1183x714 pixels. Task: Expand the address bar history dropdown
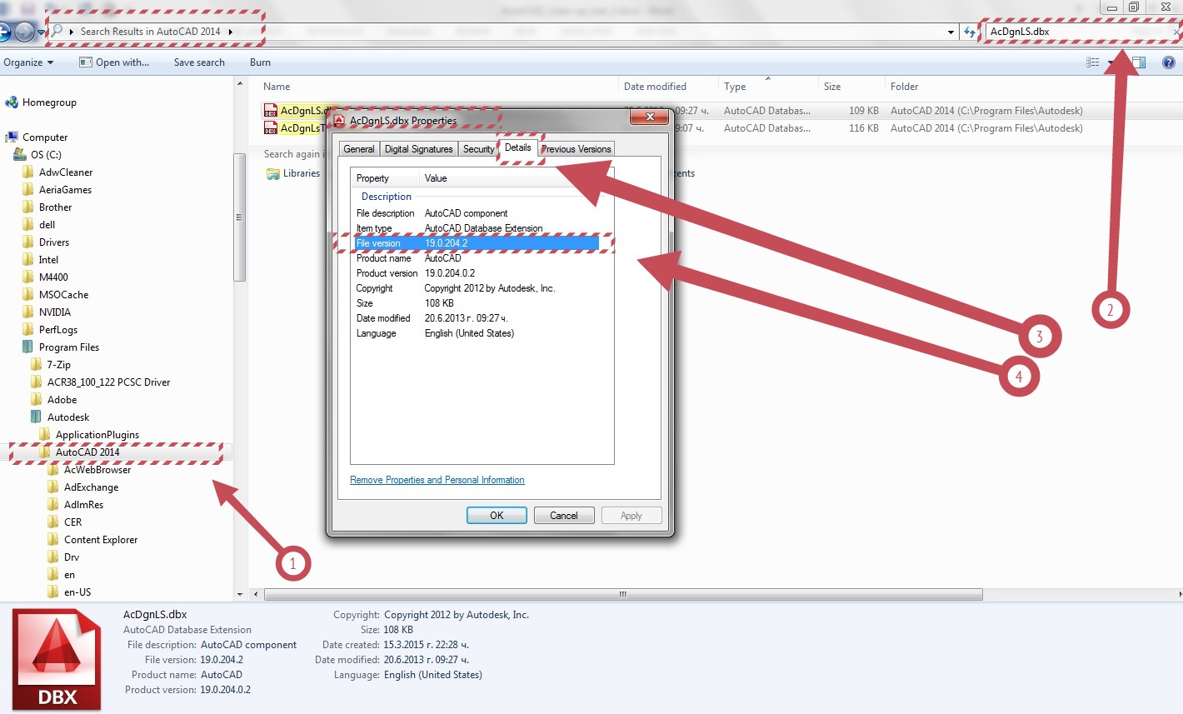951,32
